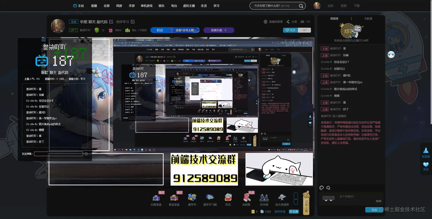Toggle the lock icon in overlay window

[x=85, y=41]
